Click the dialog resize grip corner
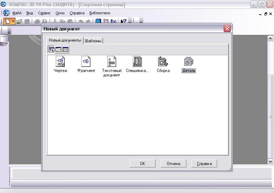 (x=230, y=169)
